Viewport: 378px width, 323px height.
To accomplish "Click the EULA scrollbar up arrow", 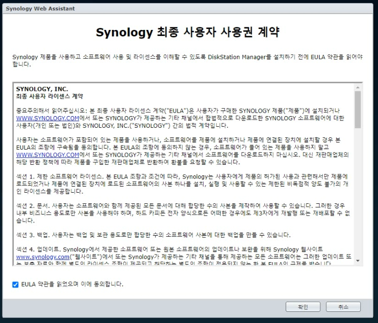I will (x=358, y=87).
